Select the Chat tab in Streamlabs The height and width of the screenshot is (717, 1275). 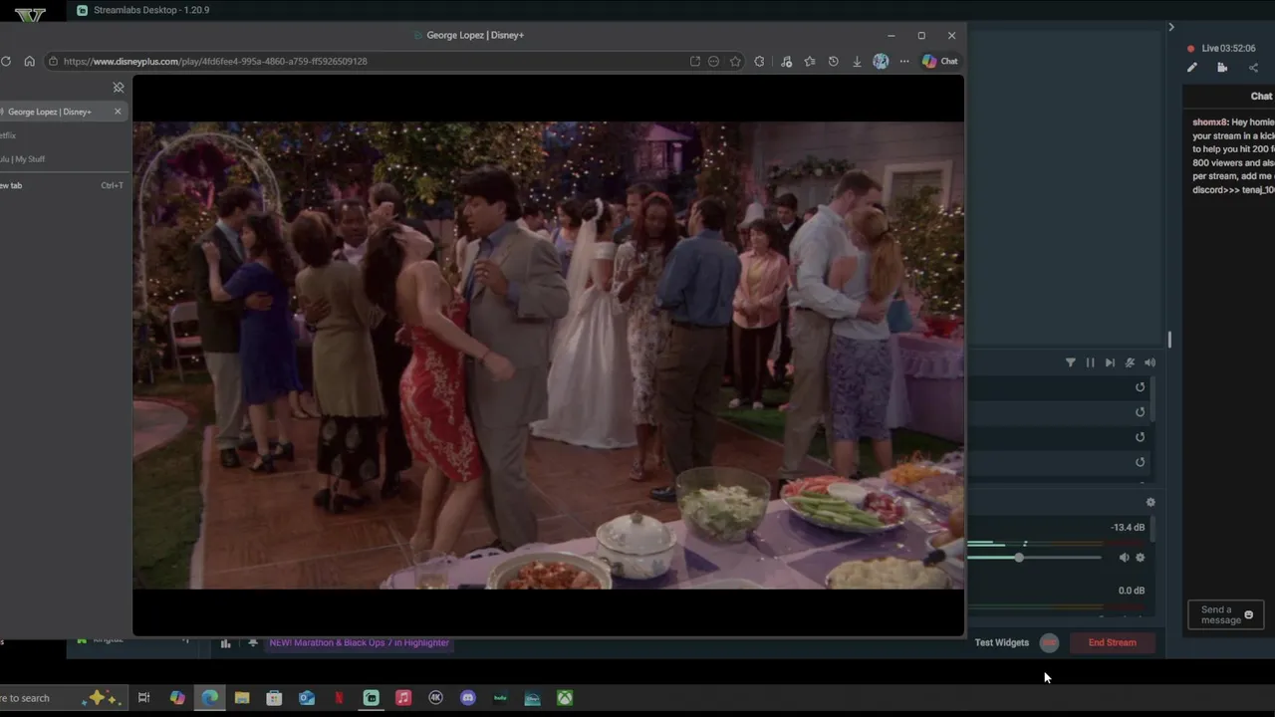click(1261, 97)
